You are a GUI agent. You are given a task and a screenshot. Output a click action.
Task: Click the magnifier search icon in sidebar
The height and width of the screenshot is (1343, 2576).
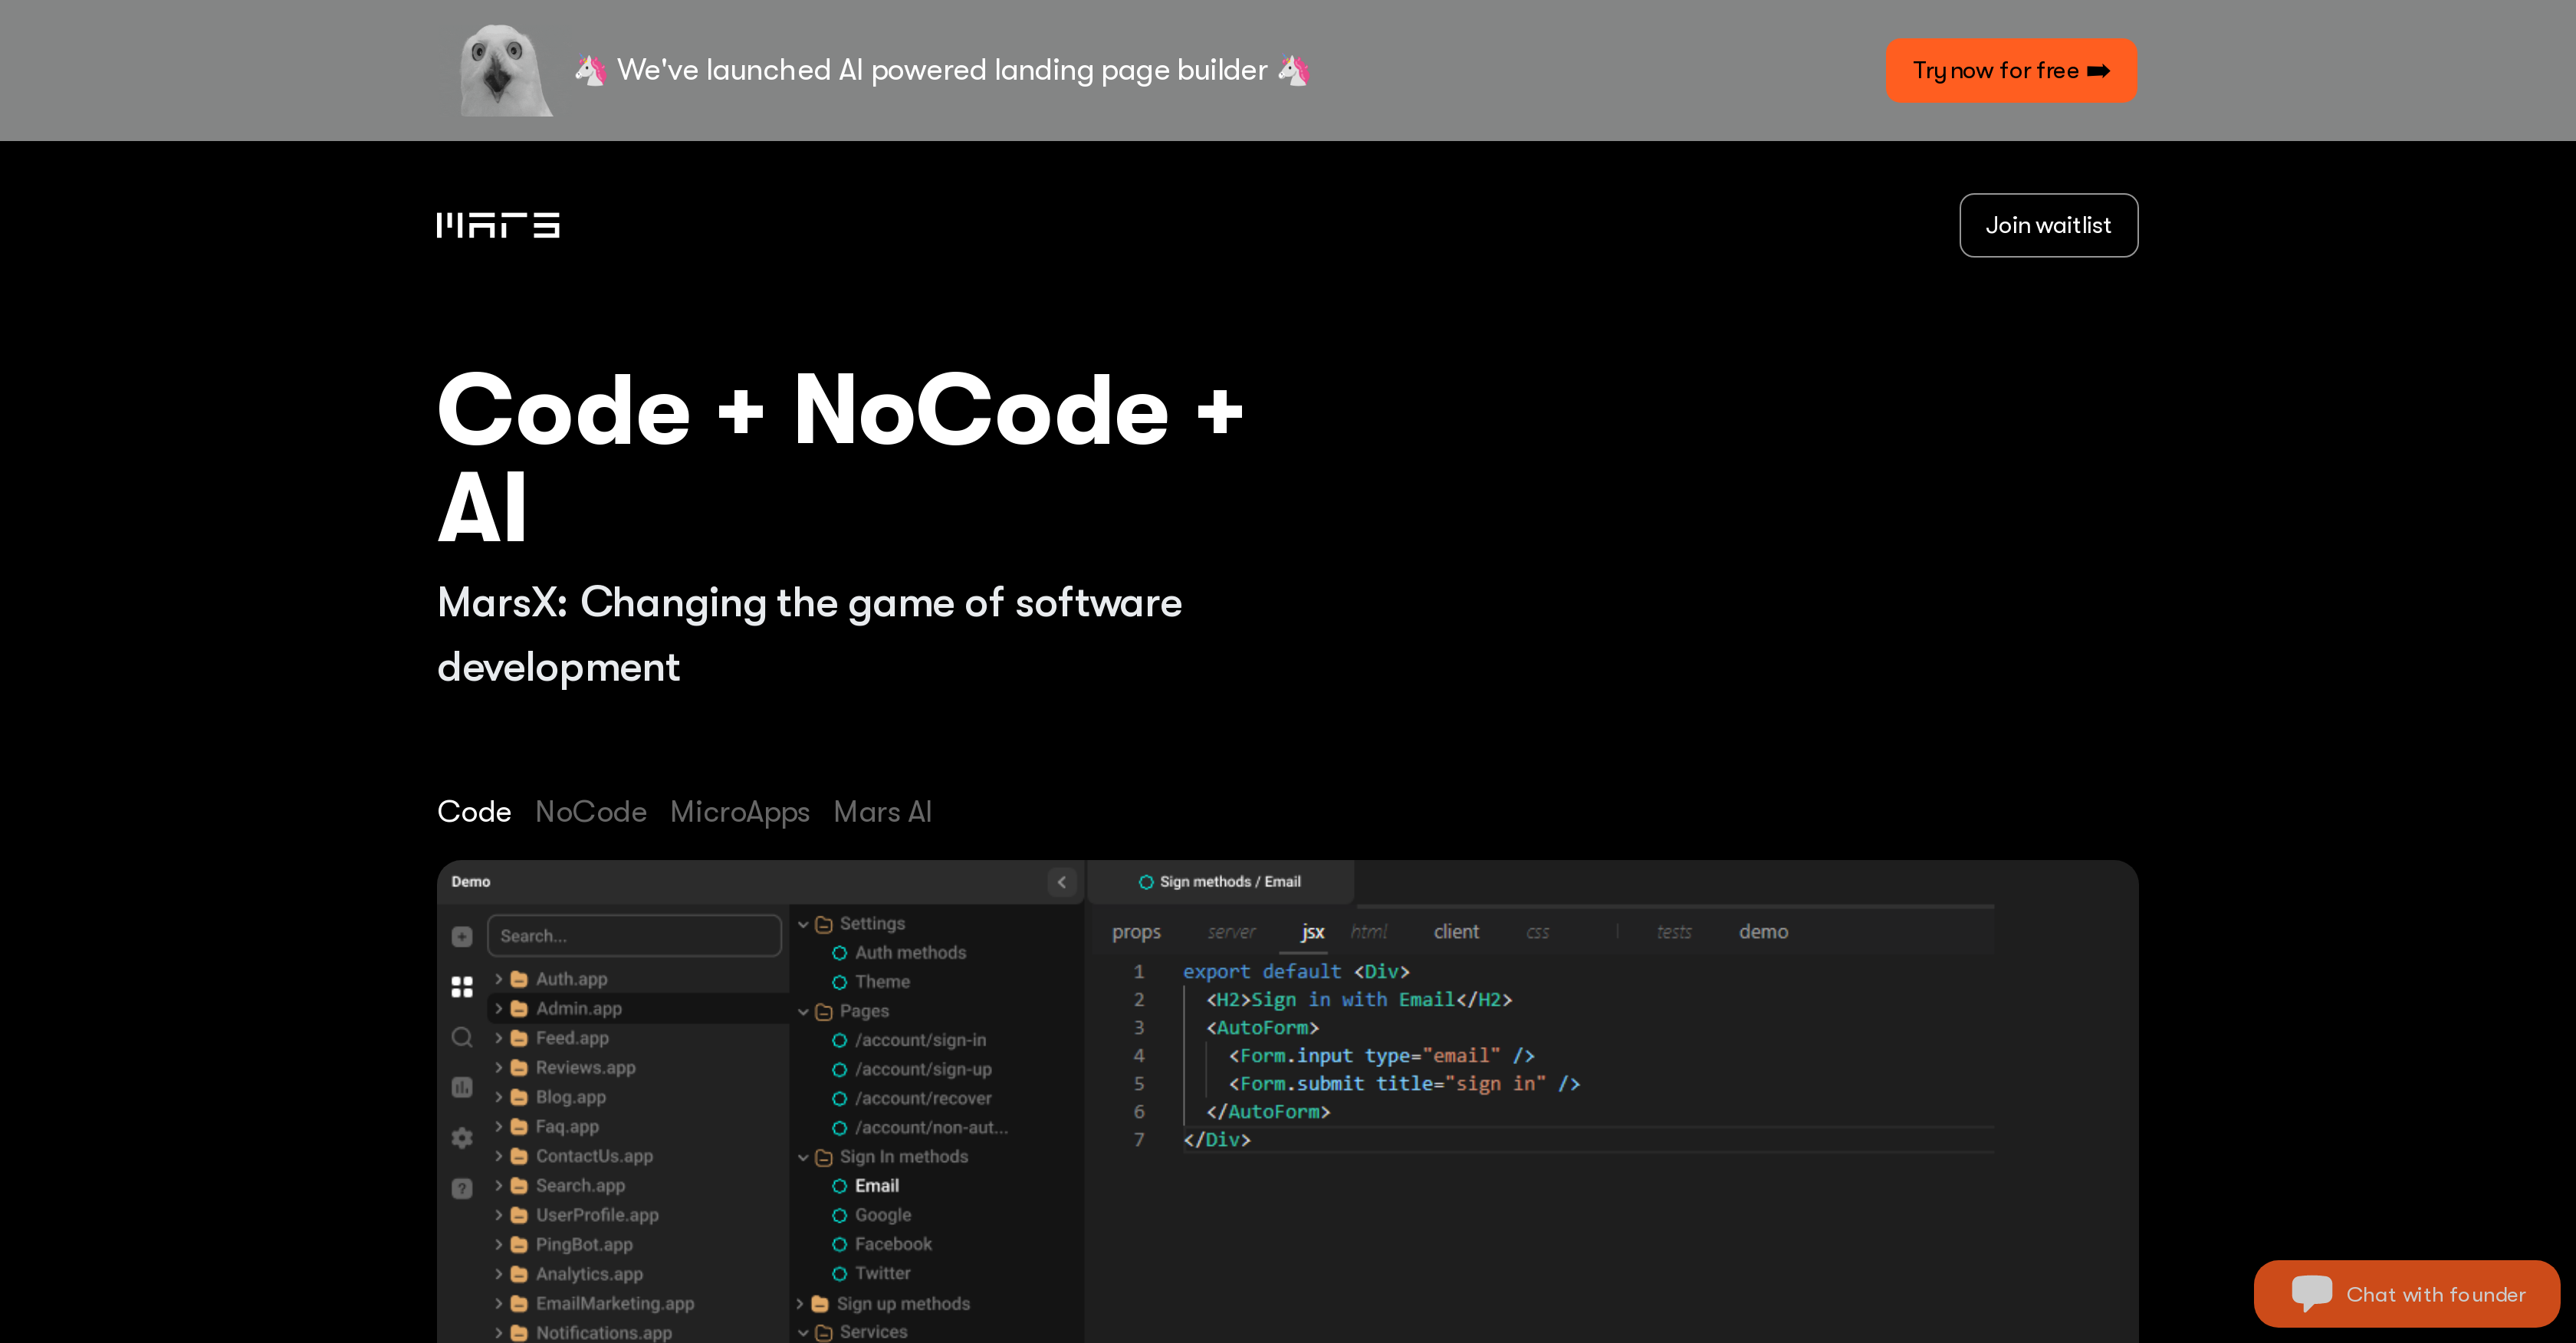click(461, 1037)
